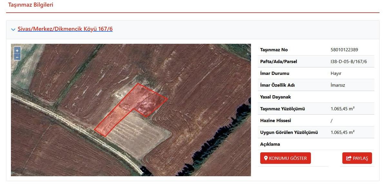This screenshot has height=184, width=387.
Task: Click the share arrow icon in PAYLAŞ
Action: click(349, 158)
